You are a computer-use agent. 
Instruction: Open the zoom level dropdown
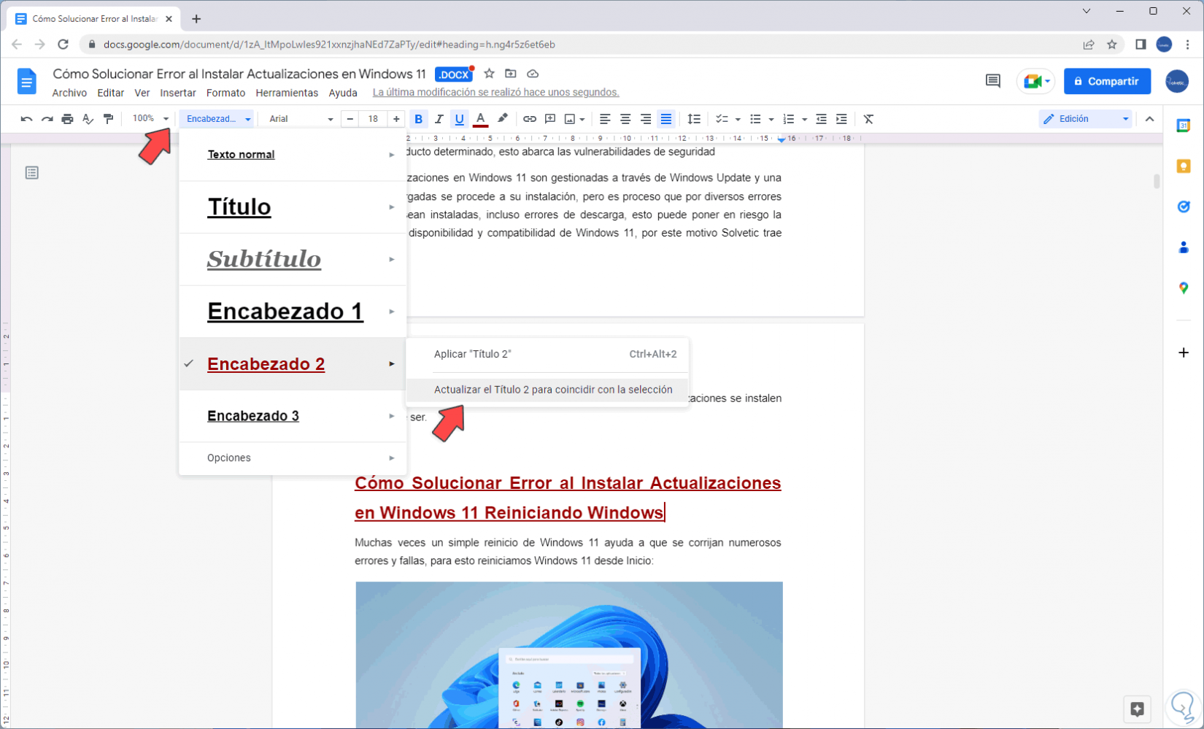point(150,119)
